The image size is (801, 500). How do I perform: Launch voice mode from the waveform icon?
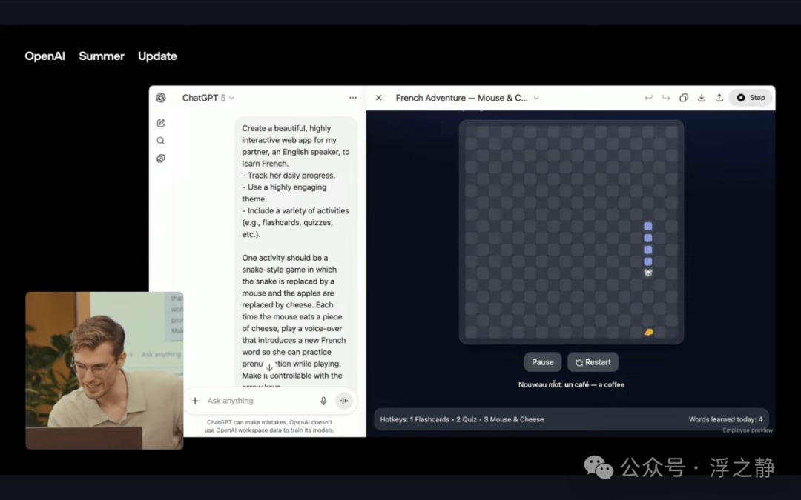click(x=344, y=401)
